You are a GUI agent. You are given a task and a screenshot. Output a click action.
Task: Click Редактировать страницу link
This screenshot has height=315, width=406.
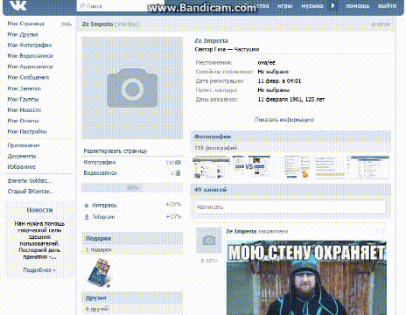[x=115, y=151]
